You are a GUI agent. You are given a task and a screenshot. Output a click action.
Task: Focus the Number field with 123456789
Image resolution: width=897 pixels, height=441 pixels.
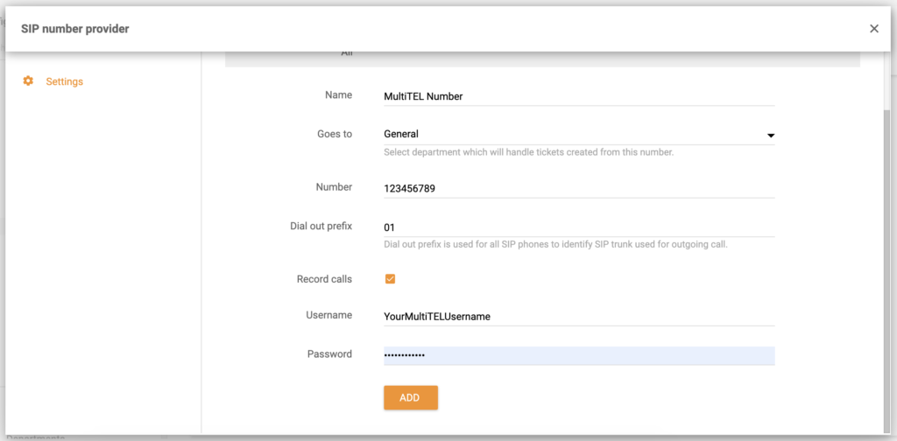pos(578,188)
